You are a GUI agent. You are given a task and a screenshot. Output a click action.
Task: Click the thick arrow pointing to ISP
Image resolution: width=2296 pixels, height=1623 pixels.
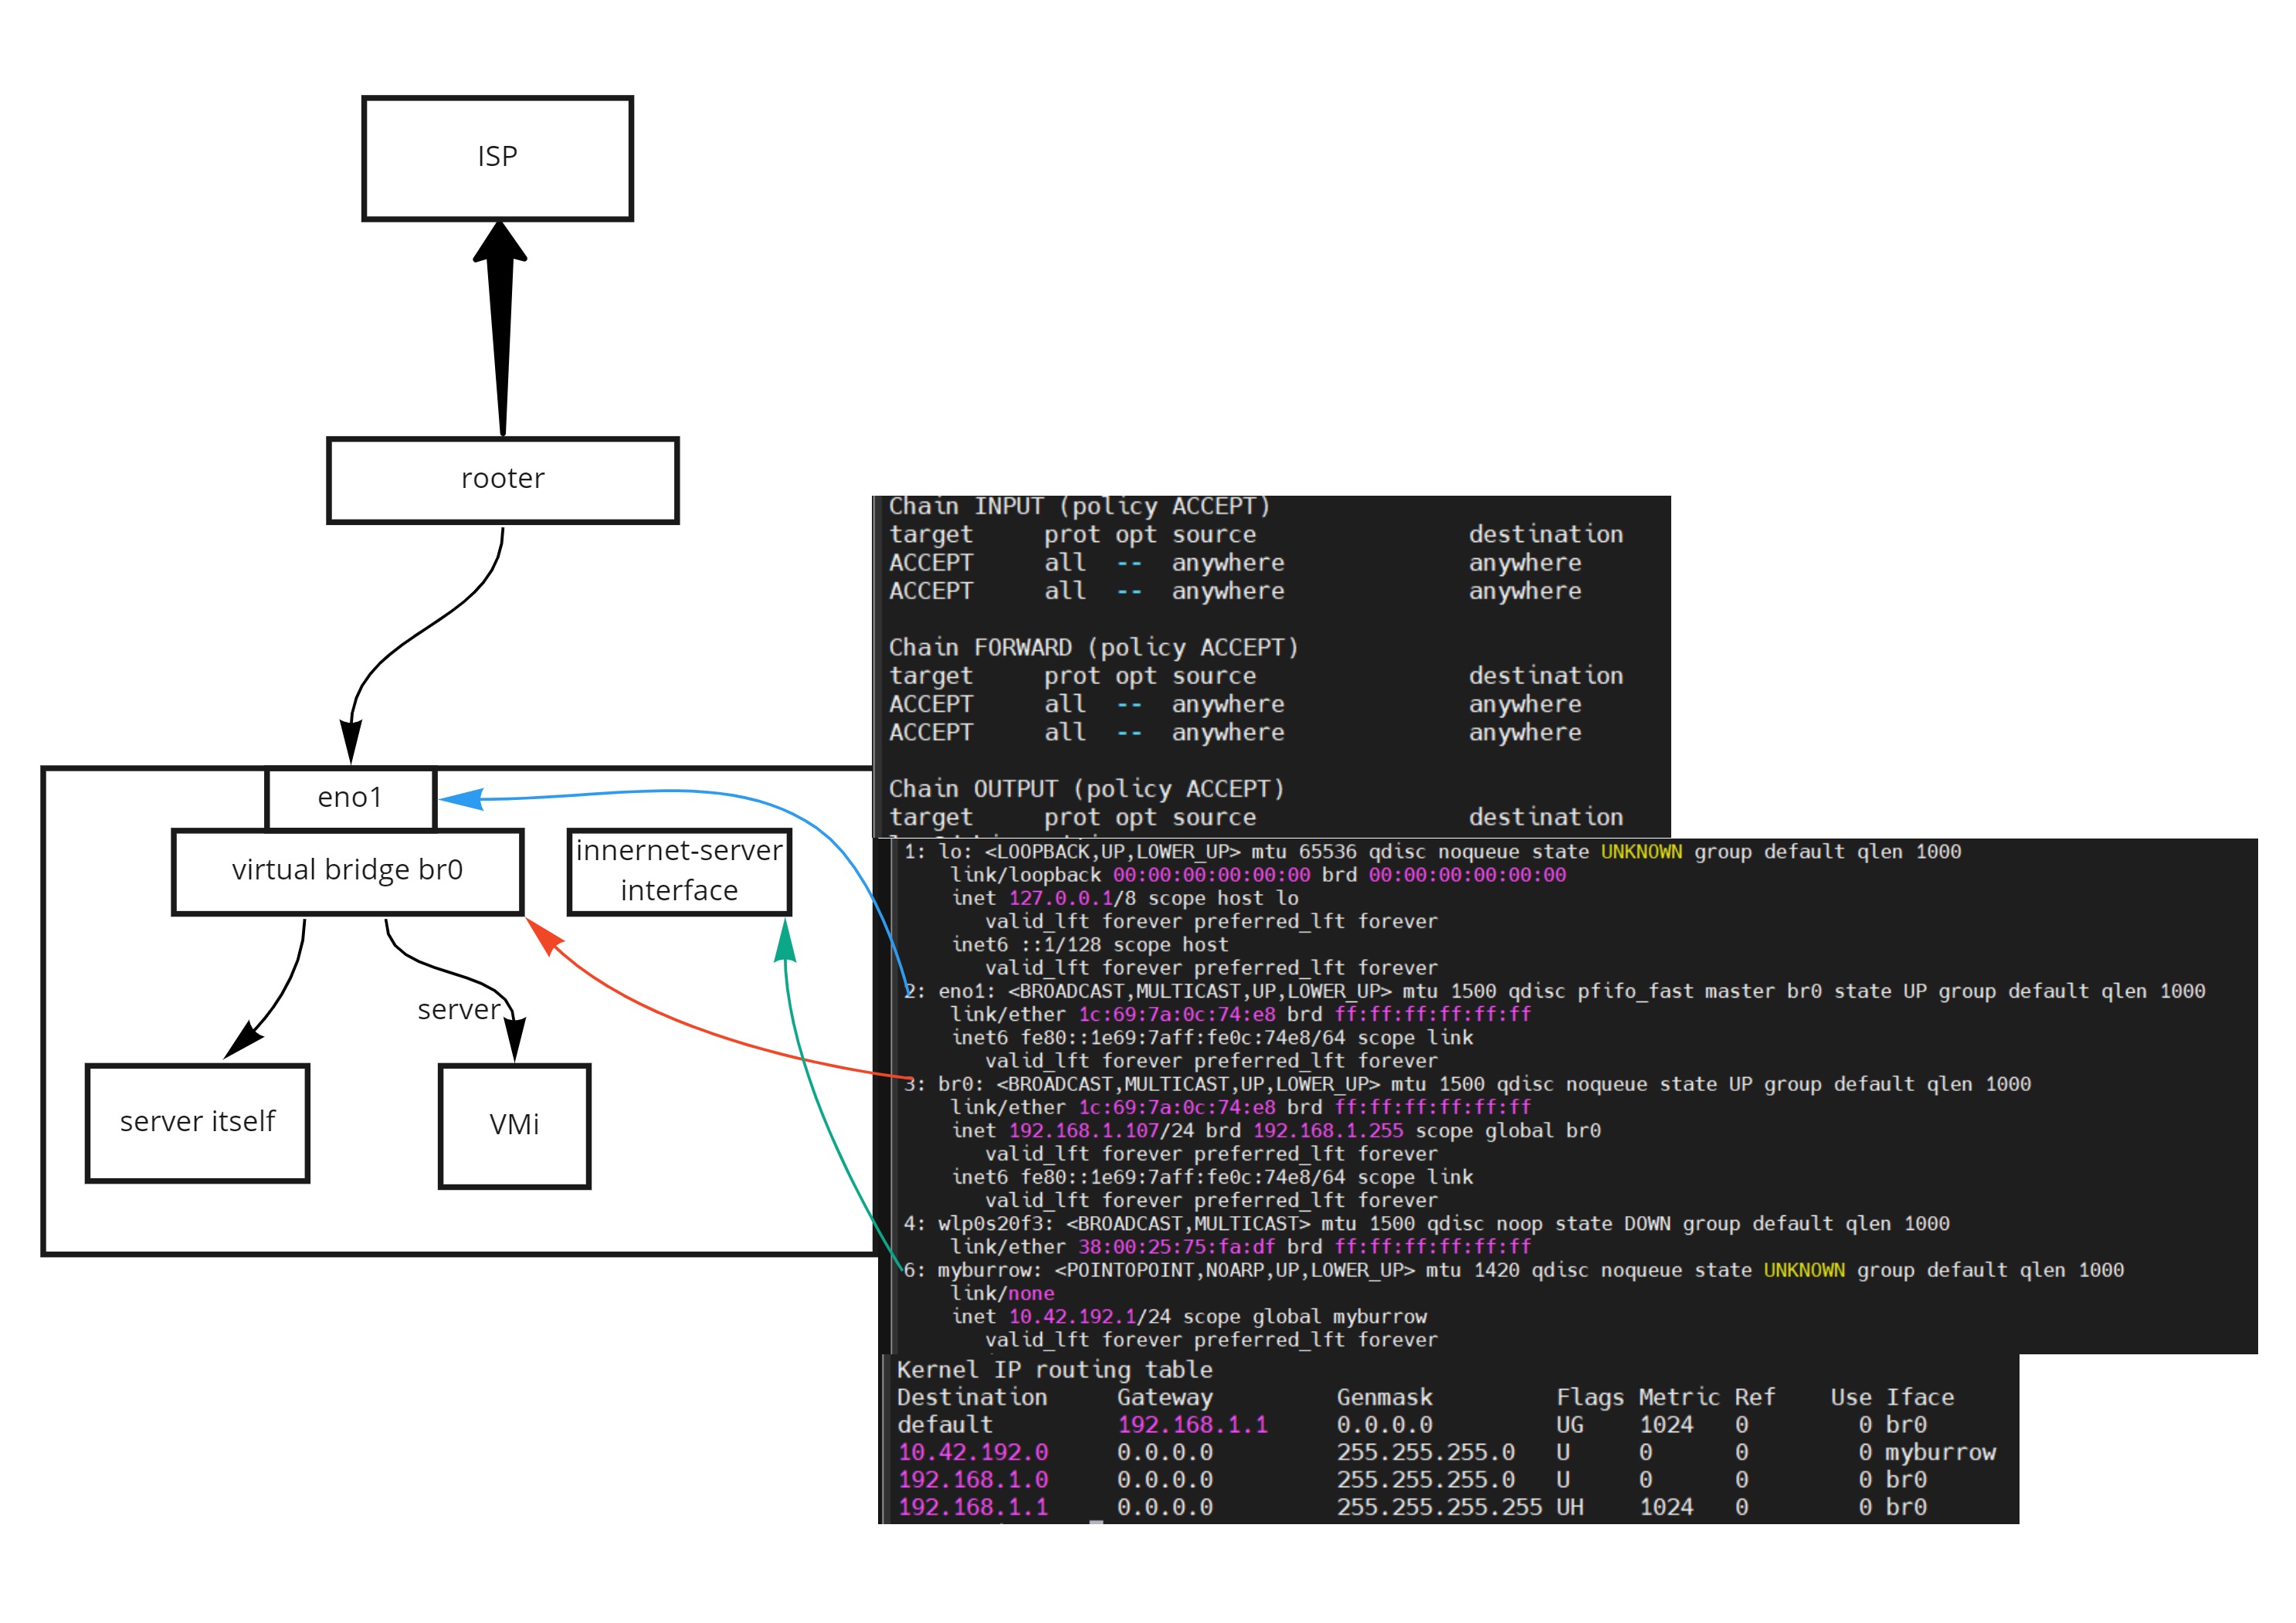499,320
